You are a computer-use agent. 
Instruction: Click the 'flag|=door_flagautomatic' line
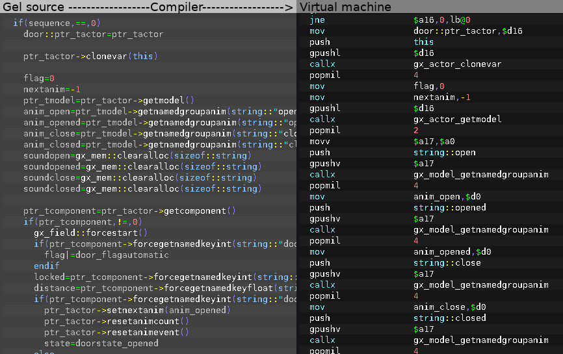click(107, 255)
